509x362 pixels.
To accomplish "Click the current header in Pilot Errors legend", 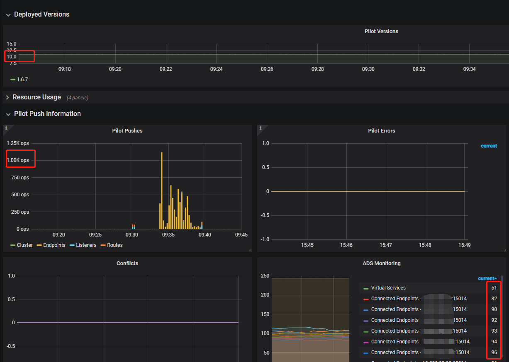I will (x=488, y=145).
